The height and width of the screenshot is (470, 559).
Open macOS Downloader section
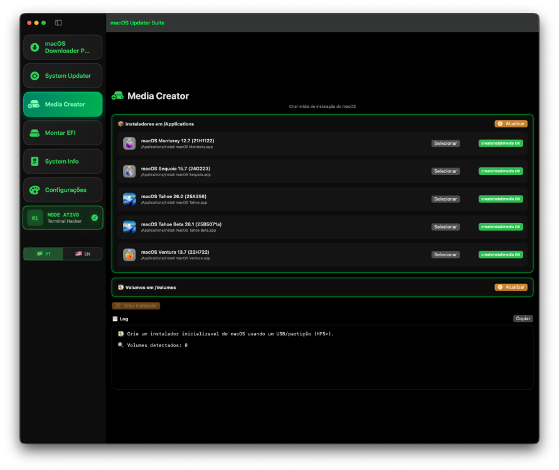pos(63,48)
